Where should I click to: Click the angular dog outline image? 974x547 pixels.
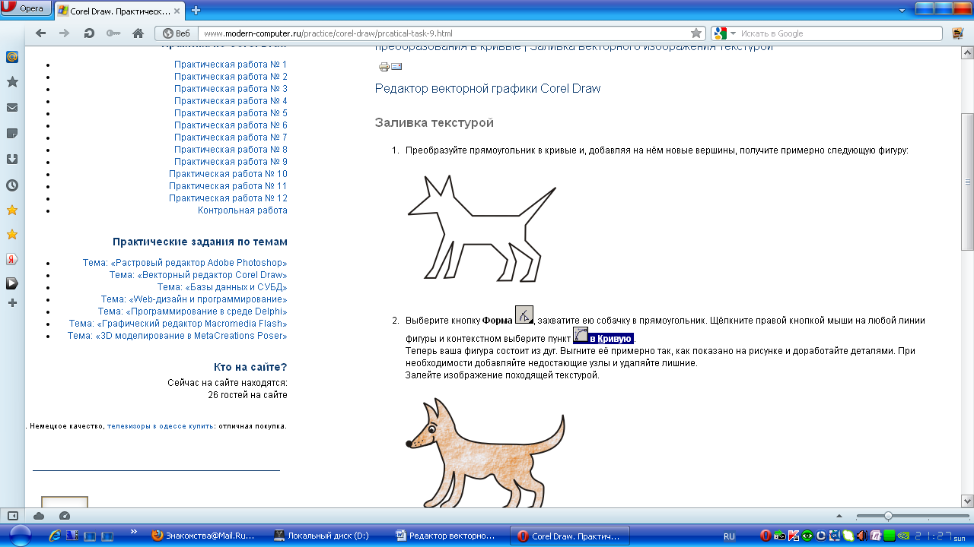[x=482, y=229]
